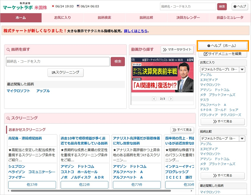Click the screening cards horizontal scrollbar
Viewport: 251px width, 195px height.
point(91,191)
